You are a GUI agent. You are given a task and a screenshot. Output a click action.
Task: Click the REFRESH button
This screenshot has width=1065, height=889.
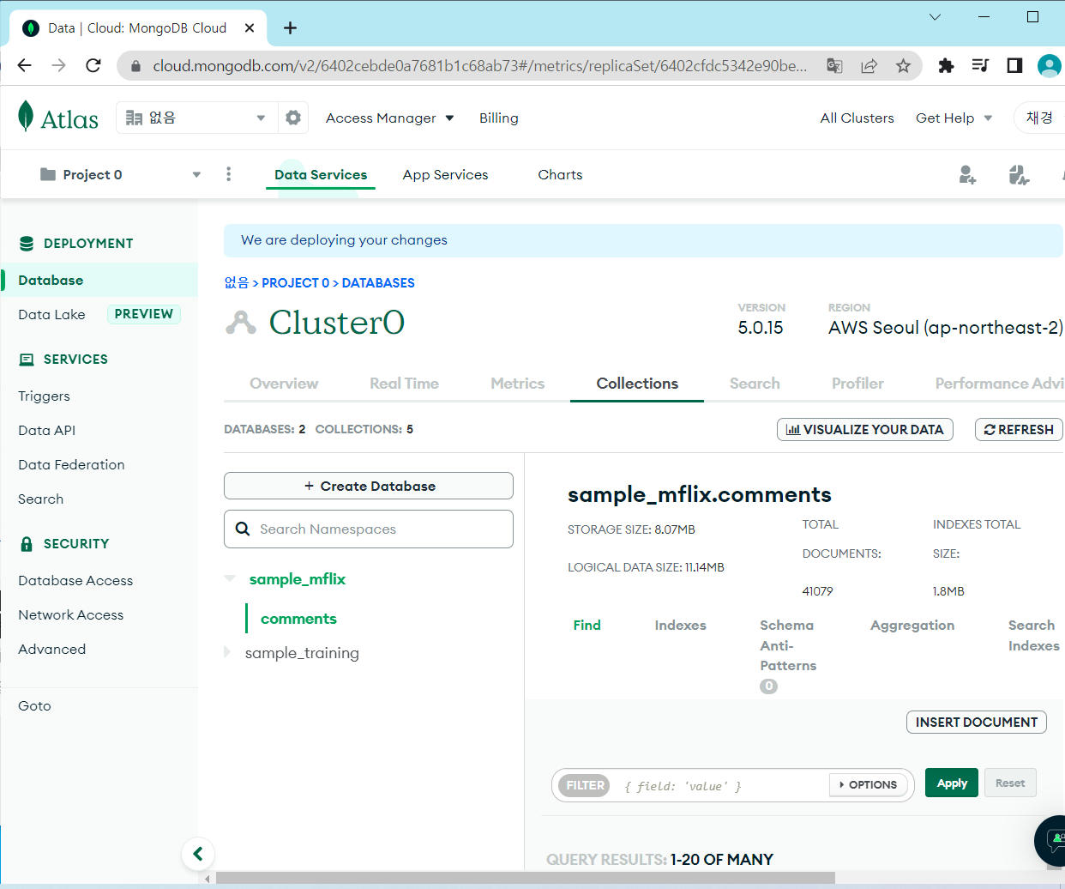click(1019, 430)
